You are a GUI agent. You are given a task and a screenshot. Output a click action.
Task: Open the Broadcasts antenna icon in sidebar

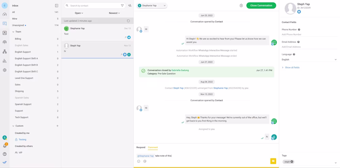4,42
